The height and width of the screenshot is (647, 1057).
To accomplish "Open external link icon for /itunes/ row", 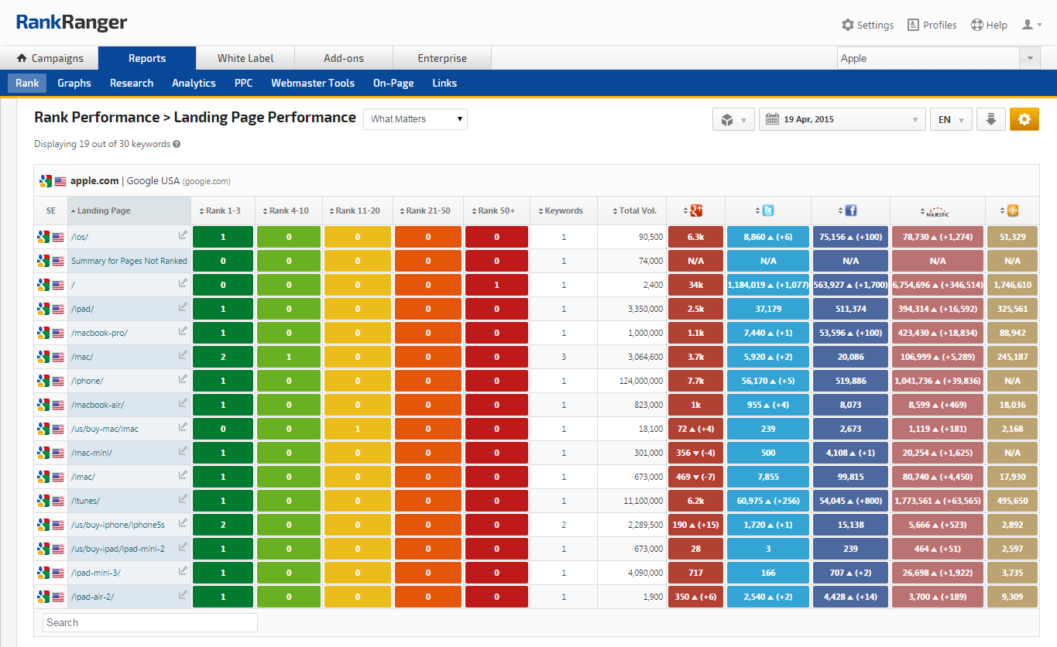I will tap(183, 499).
